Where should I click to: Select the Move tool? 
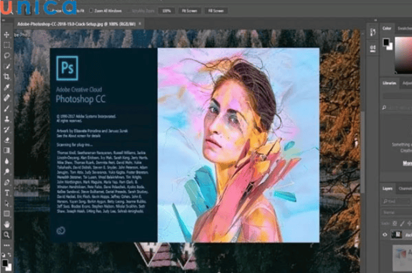[x=7, y=34]
